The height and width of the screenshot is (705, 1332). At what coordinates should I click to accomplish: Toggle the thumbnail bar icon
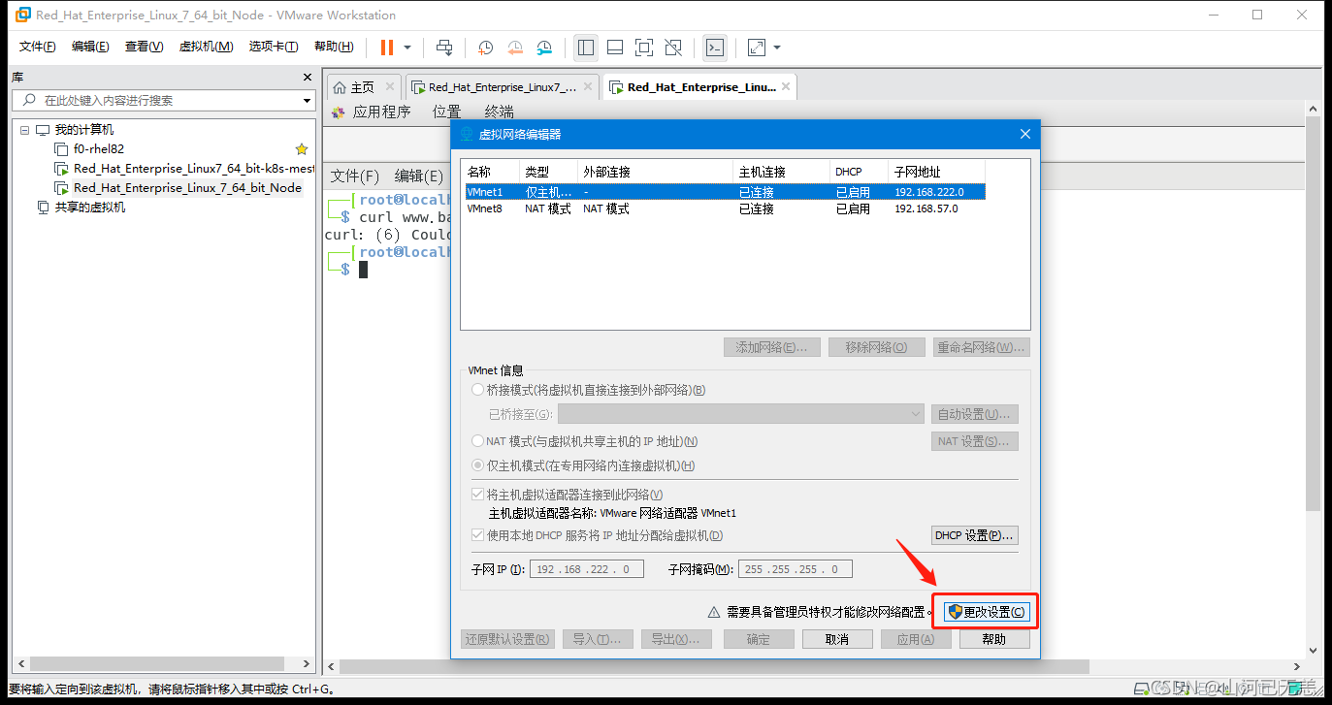click(615, 47)
